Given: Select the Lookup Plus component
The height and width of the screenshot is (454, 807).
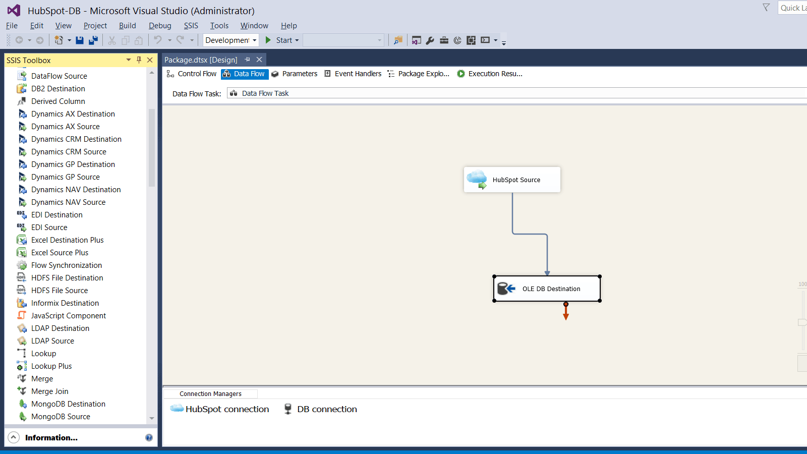Looking at the screenshot, I should tap(51, 366).
